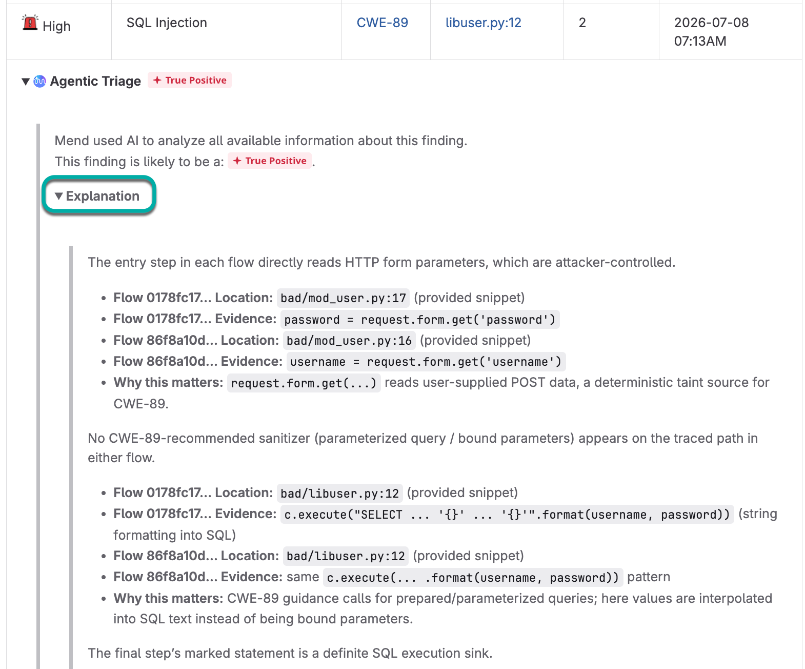Click the Agentic Triage heading text
The height and width of the screenshot is (669, 805).
pyautogui.click(x=95, y=81)
